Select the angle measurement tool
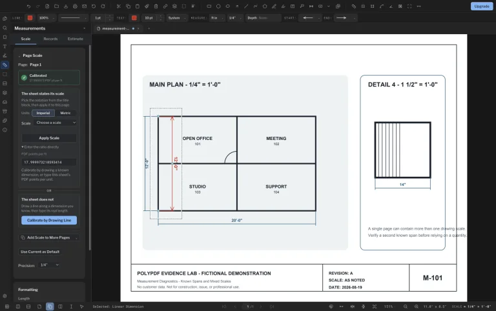 coord(391,6)
